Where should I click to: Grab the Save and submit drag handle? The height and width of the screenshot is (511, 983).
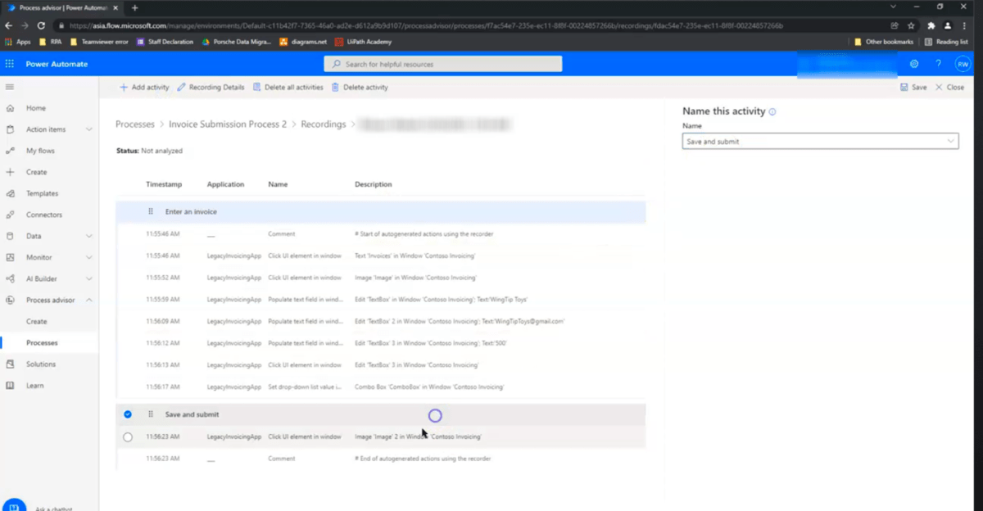(x=151, y=414)
